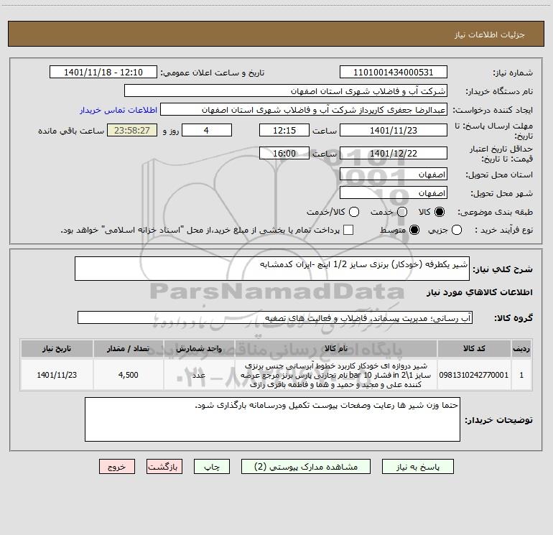Image resolution: width=553 pixels, height=535 pixels.
Task: Click the شرح کلی نیاز description box
Action: point(272,269)
